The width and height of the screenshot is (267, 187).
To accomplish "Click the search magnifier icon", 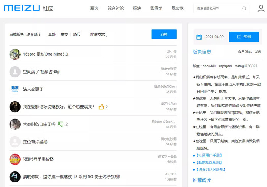I will pyautogui.click(x=244, y=8).
